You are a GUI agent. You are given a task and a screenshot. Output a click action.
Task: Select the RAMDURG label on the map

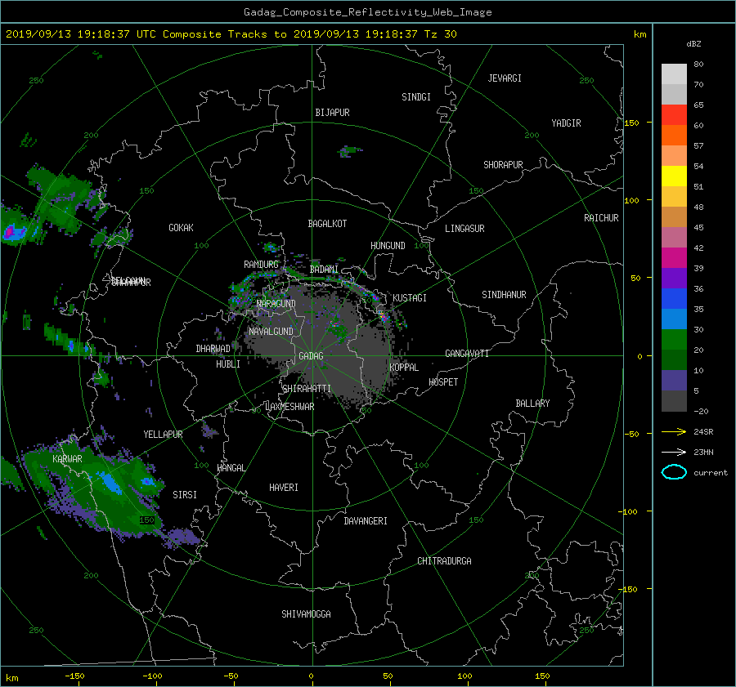point(261,265)
